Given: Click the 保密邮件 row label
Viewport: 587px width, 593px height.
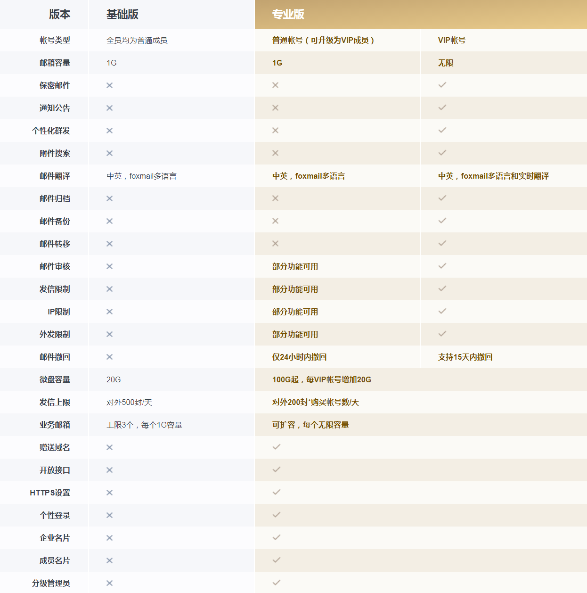Looking at the screenshot, I should 55,85.
